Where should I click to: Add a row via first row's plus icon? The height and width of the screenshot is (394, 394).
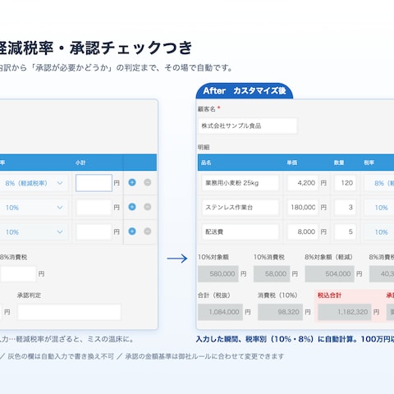coord(132,182)
